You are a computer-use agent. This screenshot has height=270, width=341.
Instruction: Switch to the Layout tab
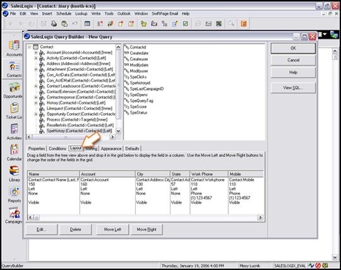76,148
